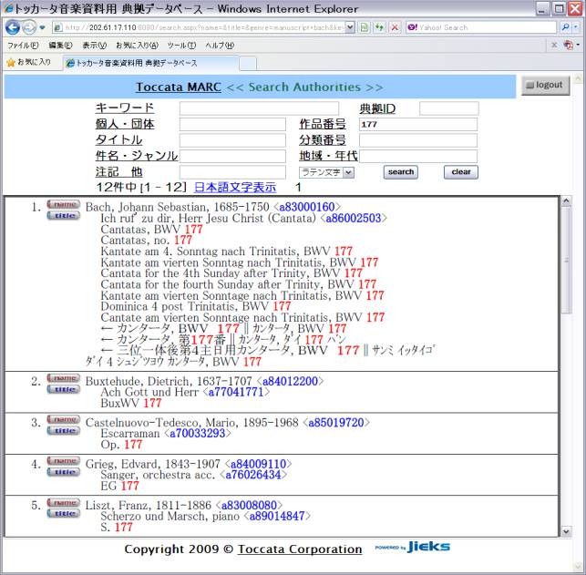Click the 個人・団体 input field

[232, 125]
